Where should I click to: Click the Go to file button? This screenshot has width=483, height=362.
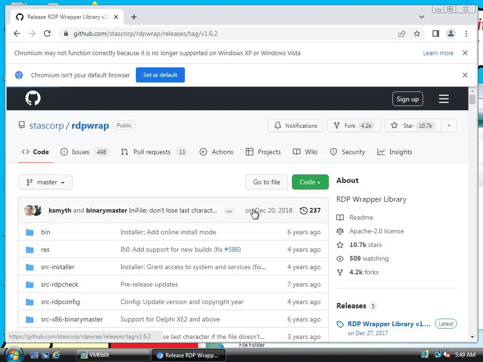[266, 182]
